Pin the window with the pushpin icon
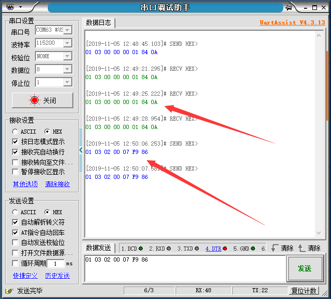The width and height of the screenshot is (331, 299). [x=288, y=8]
